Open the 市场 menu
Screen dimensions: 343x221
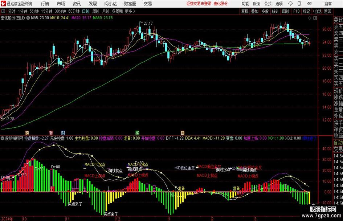(61, 4)
